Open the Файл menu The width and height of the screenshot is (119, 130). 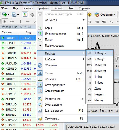[5, 8]
